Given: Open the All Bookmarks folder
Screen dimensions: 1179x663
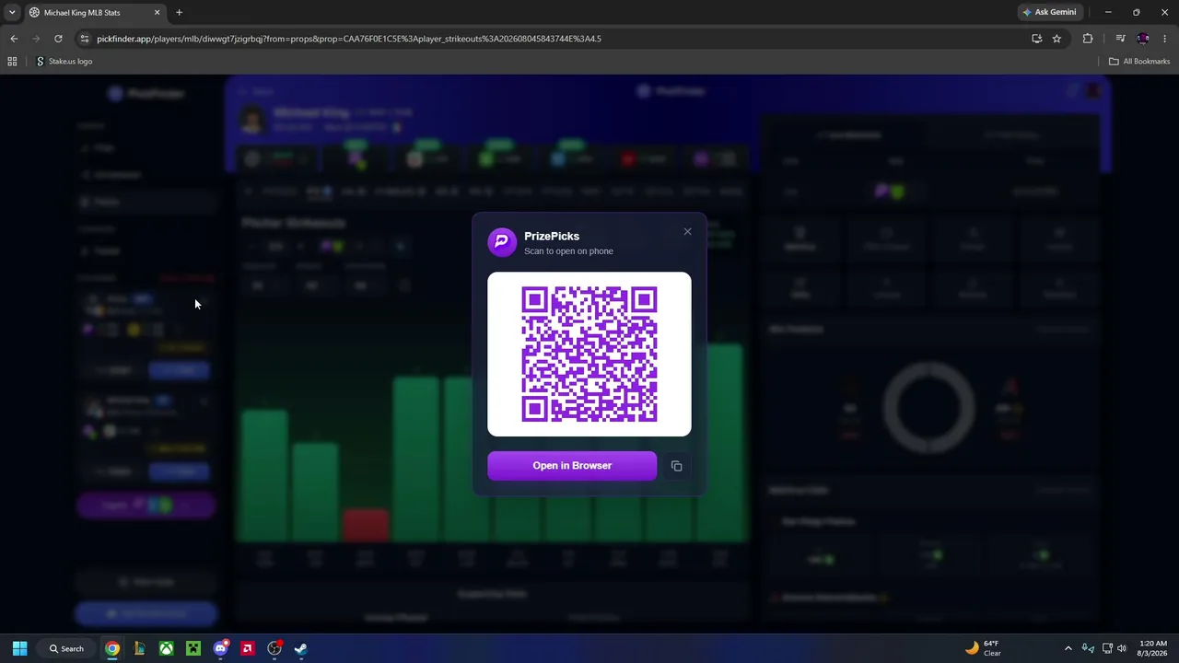Looking at the screenshot, I should click(1139, 62).
